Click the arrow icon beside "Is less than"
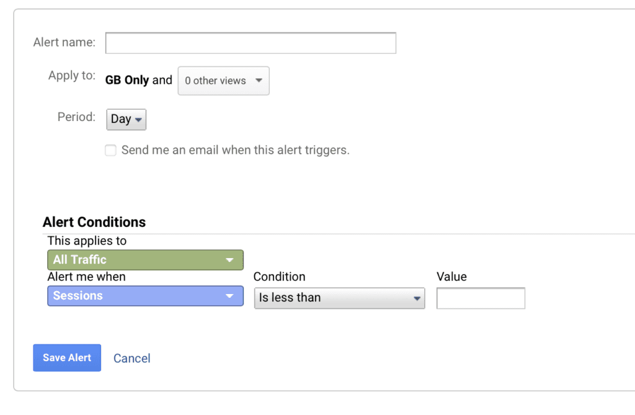Image resolution: width=635 pixels, height=415 pixels. pyautogui.click(x=417, y=298)
